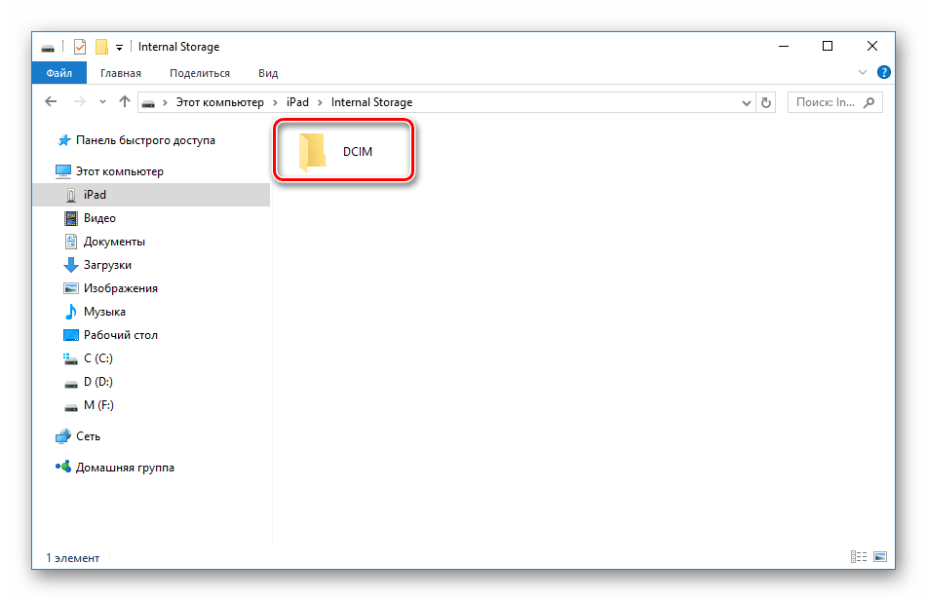Viewport: 927px width, 601px height.
Task: Switch to the Главная ribbon tab
Action: pyautogui.click(x=121, y=73)
